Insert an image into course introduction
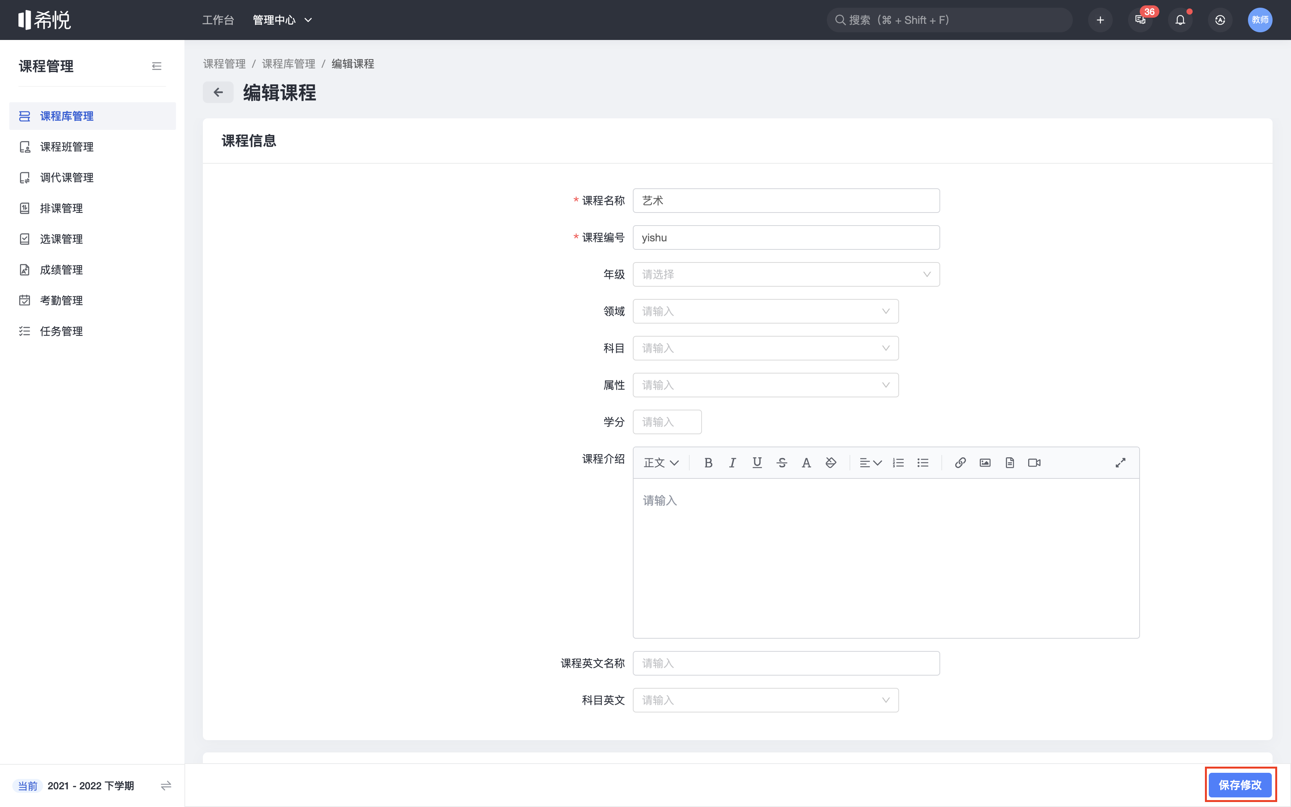1291x807 pixels. [985, 463]
